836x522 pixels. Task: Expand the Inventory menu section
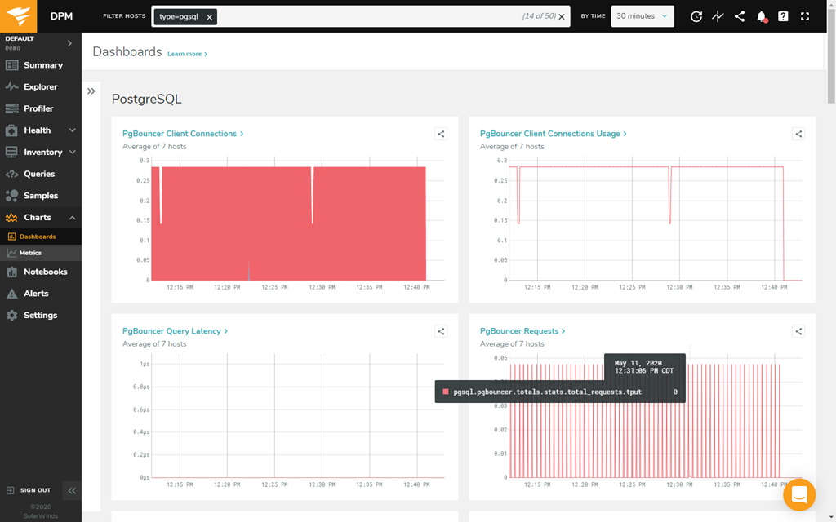click(x=72, y=153)
